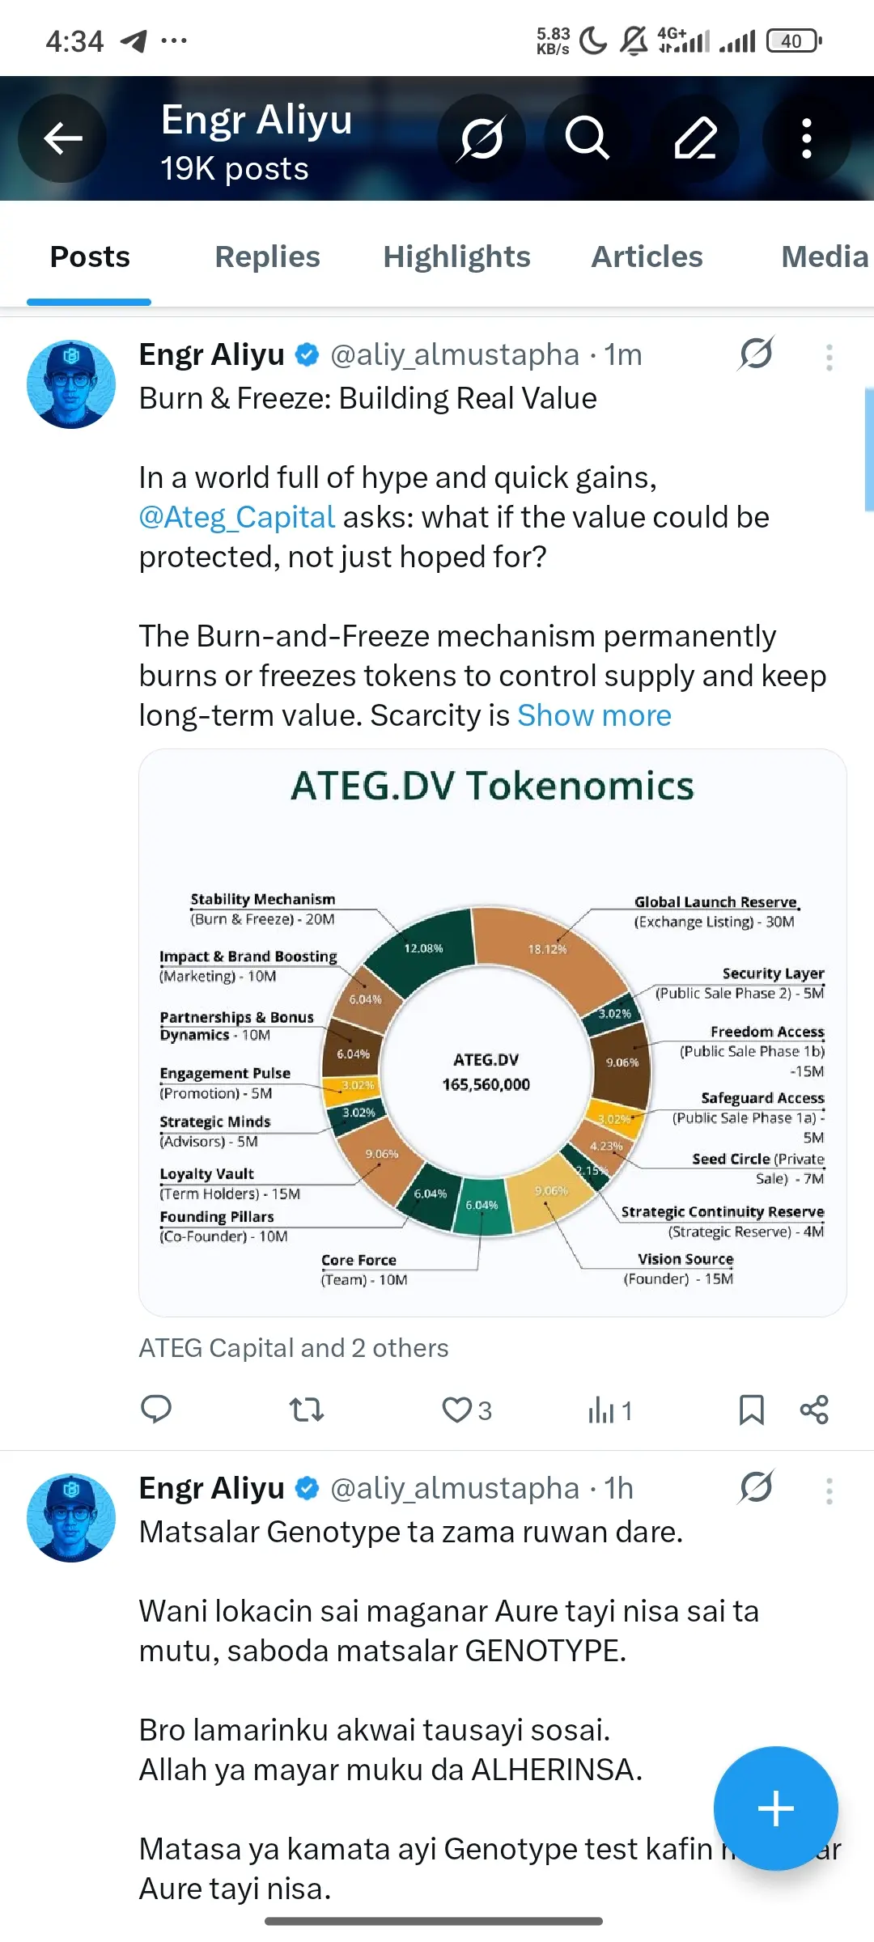Open more options on Genotype post
The width and height of the screenshot is (874, 1942).
(x=829, y=1490)
